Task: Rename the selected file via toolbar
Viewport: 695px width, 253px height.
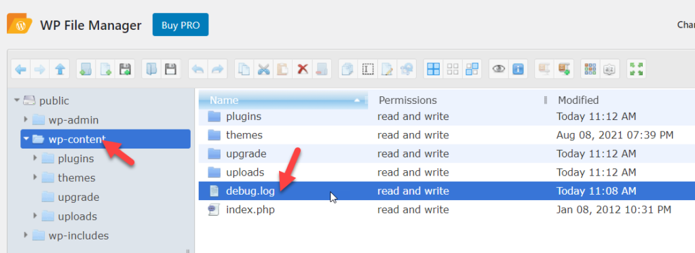Action: pos(367,69)
